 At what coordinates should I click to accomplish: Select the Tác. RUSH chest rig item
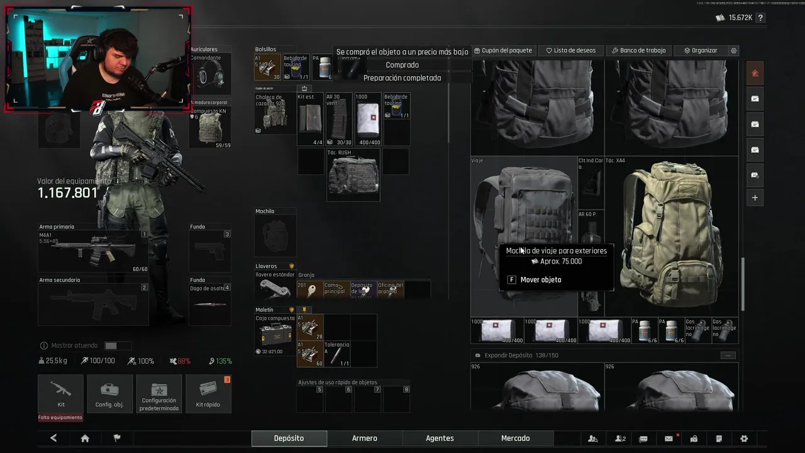pyautogui.click(x=353, y=175)
